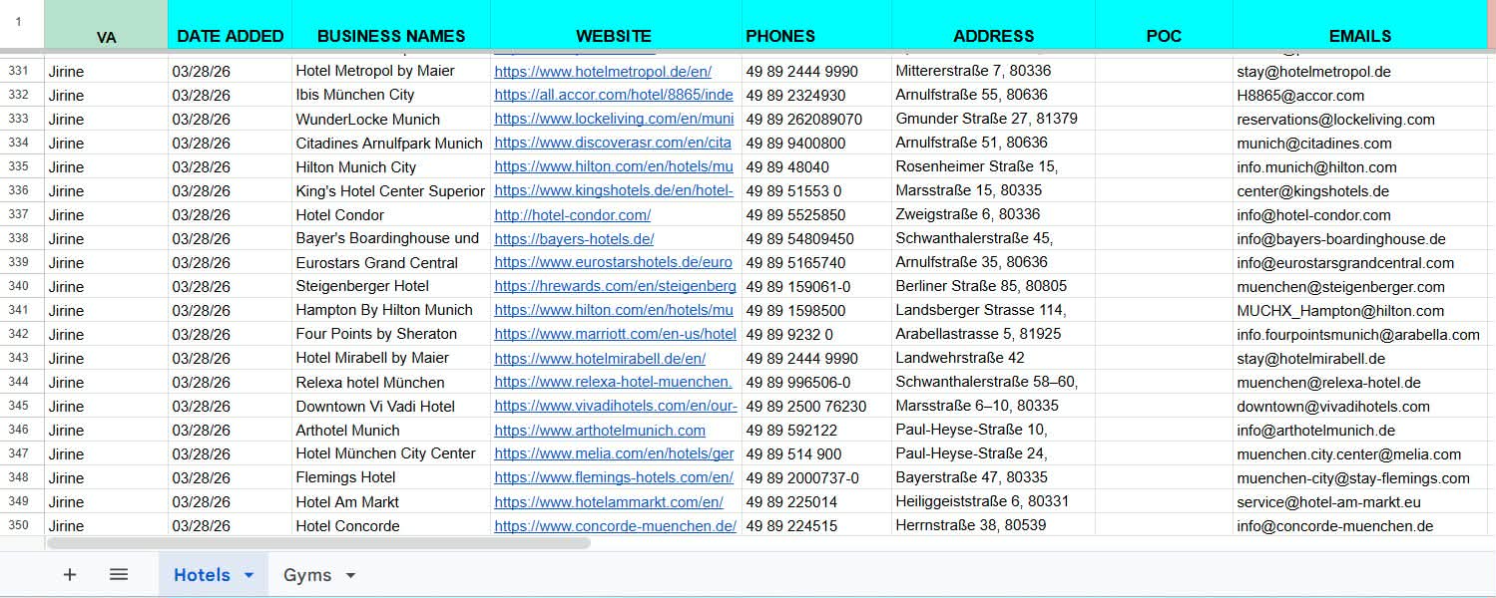Open the eurostarshotels.de link
Image resolution: width=1496 pixels, height=598 pixels.
click(x=613, y=263)
